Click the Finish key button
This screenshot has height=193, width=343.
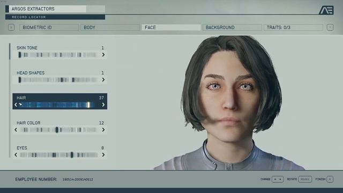pos(330,179)
